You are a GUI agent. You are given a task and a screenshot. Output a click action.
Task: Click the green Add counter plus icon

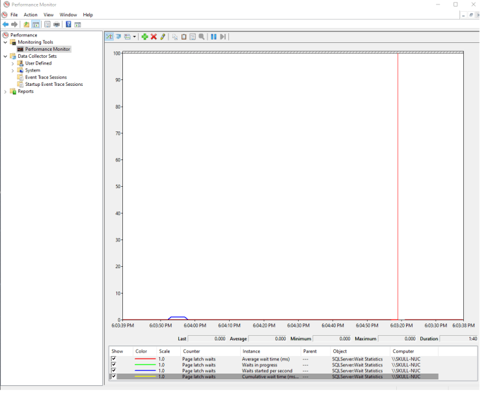[144, 37]
